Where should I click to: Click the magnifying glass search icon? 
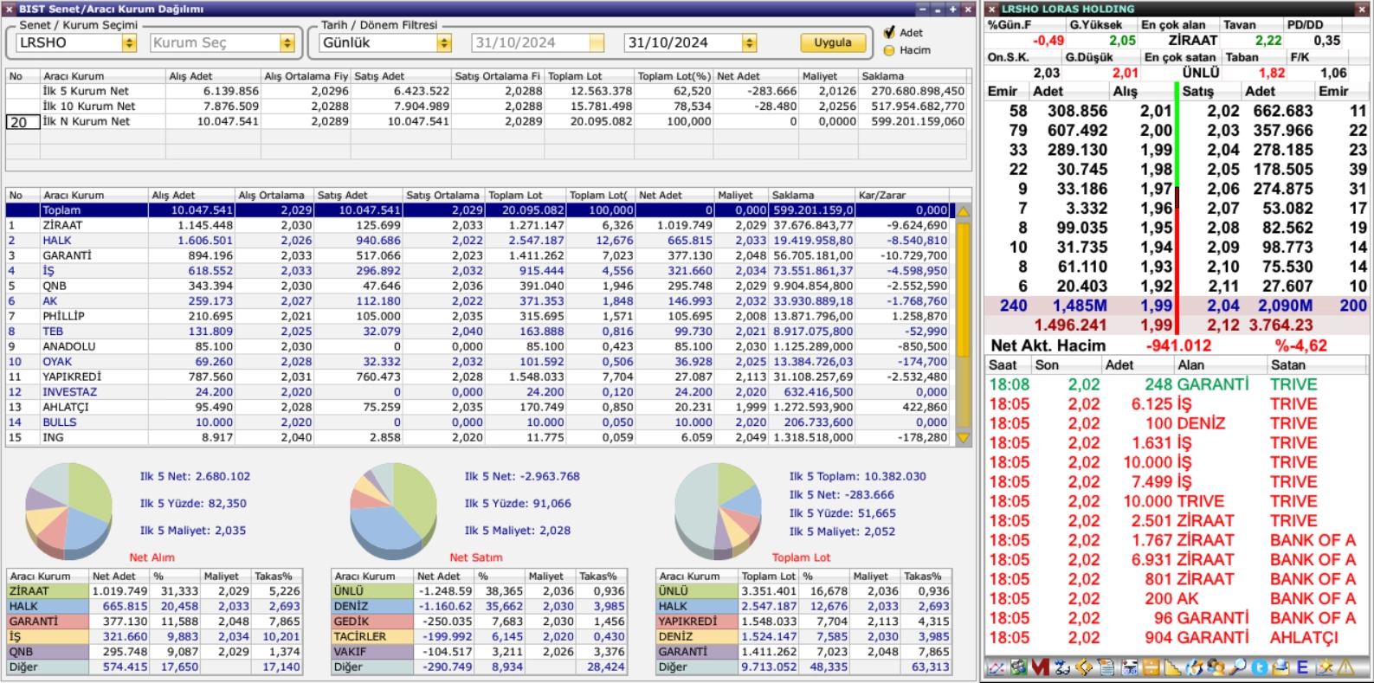(1238, 667)
